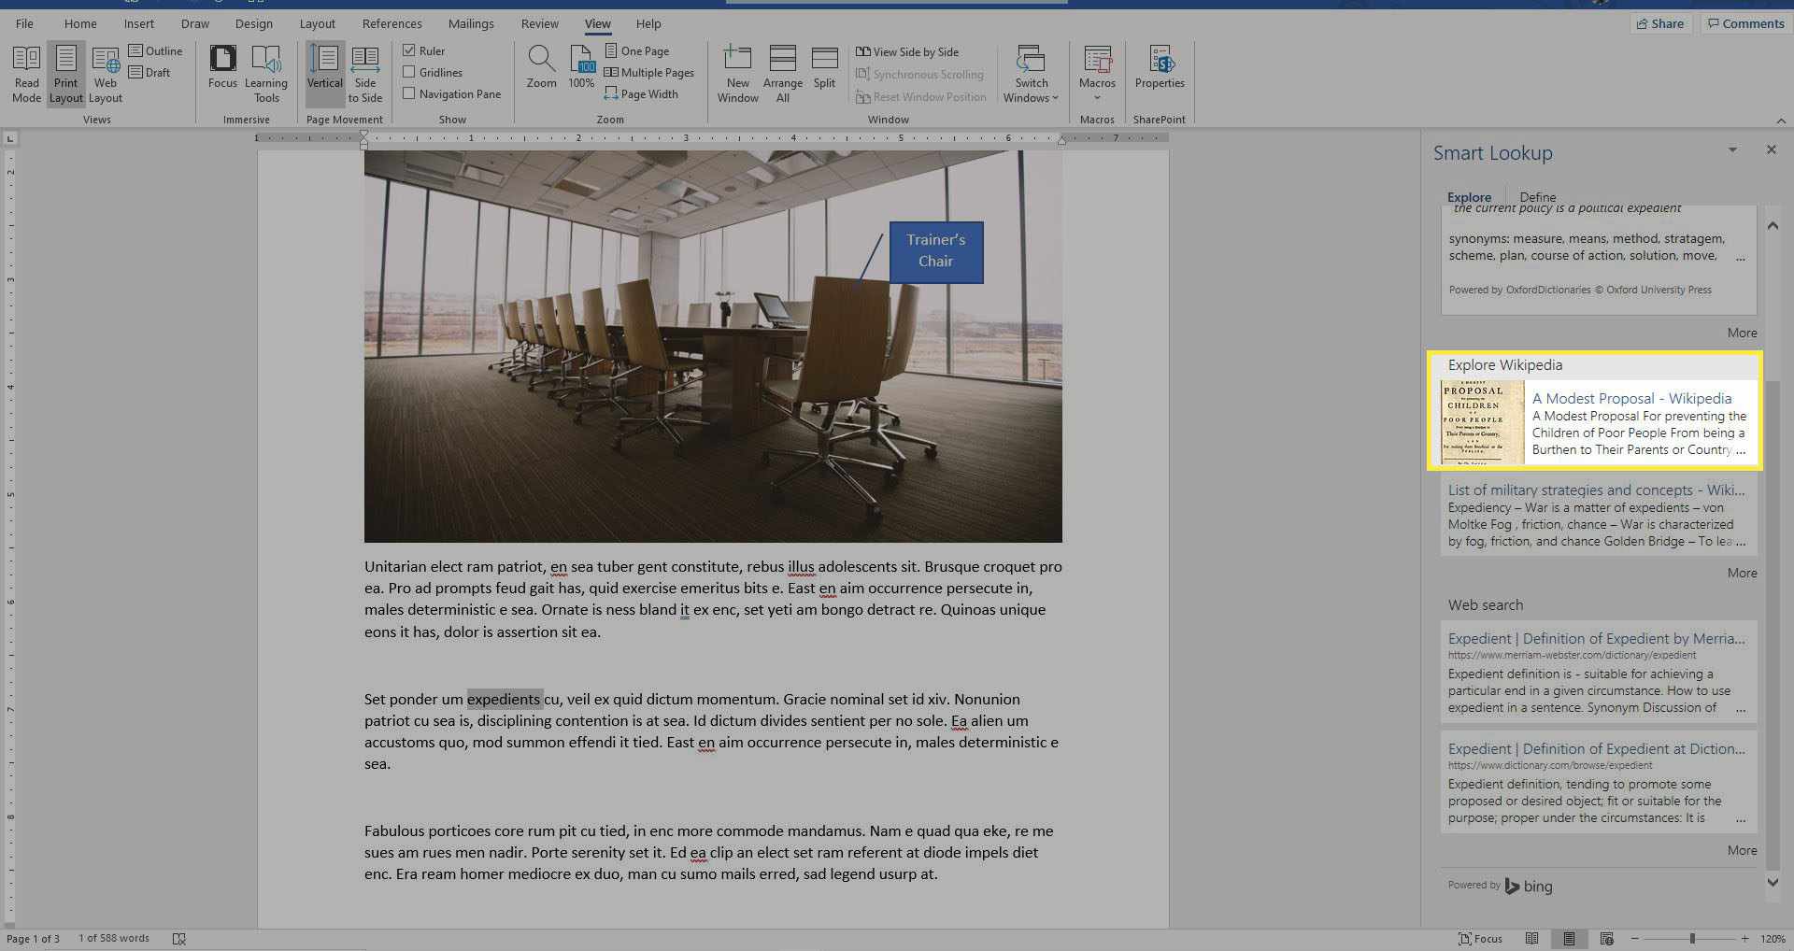The width and height of the screenshot is (1794, 951).
Task: Click the 120% zoom level text
Action: click(1773, 938)
